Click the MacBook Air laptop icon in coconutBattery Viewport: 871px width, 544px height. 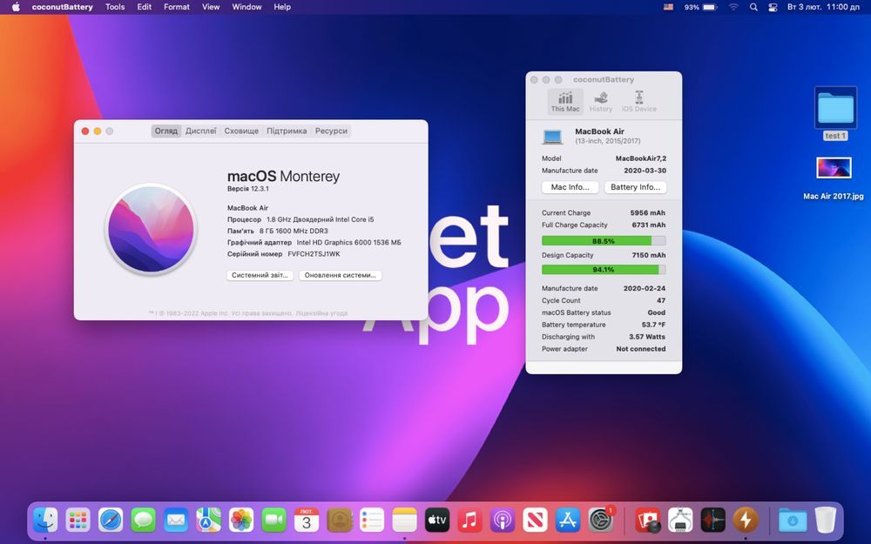552,136
